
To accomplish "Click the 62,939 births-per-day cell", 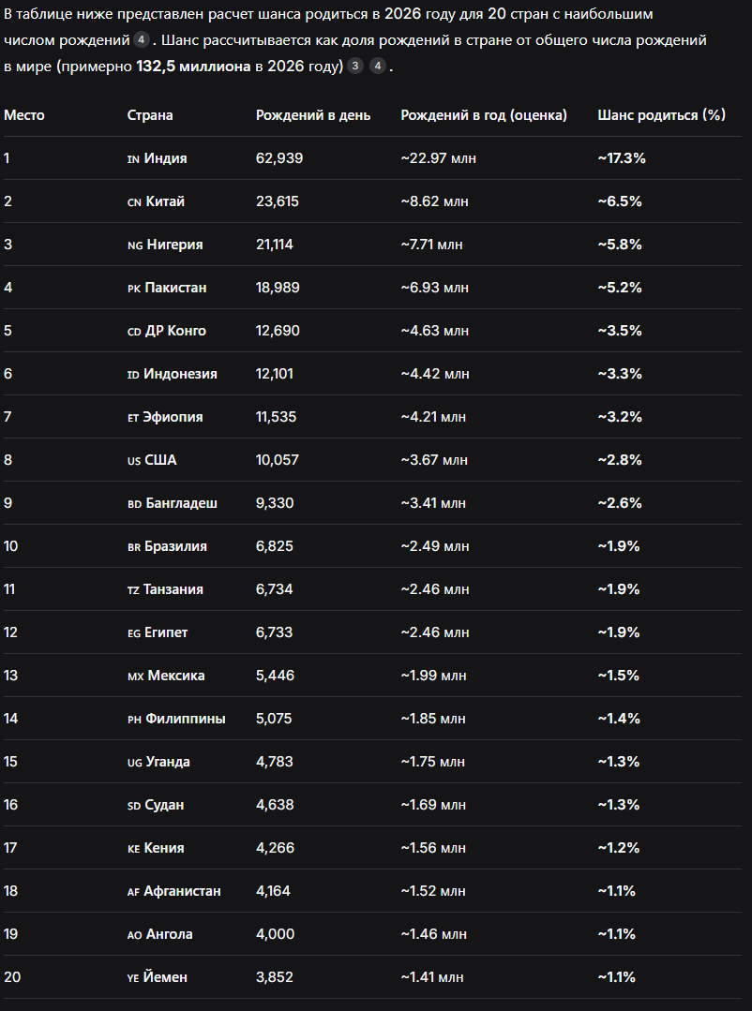I will point(279,158).
